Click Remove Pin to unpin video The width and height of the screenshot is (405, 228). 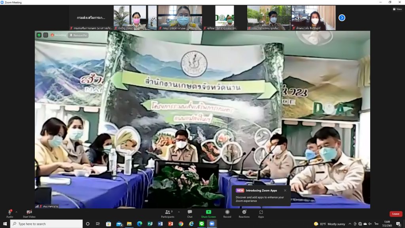click(78, 35)
